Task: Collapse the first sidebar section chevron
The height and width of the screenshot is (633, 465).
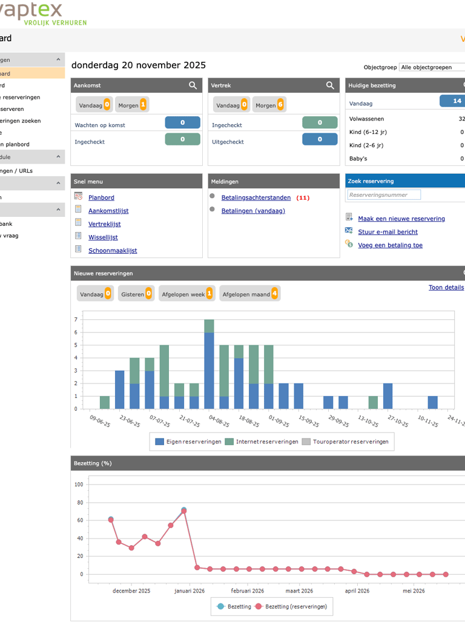Action: point(58,59)
